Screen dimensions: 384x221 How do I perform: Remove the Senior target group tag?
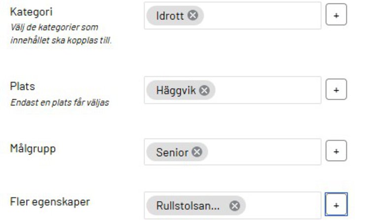(197, 152)
